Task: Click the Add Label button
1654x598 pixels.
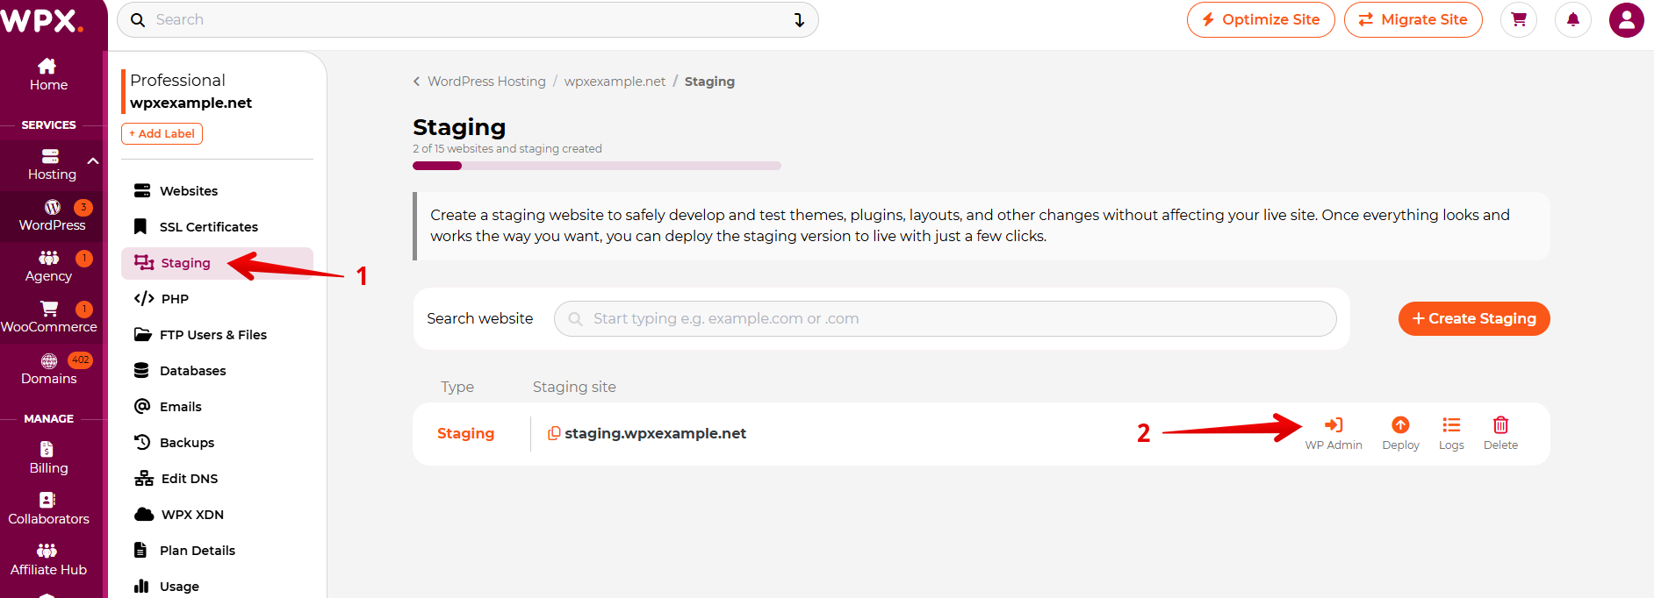Action: [162, 133]
